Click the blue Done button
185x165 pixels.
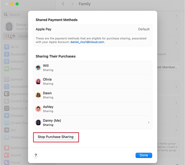(144, 155)
